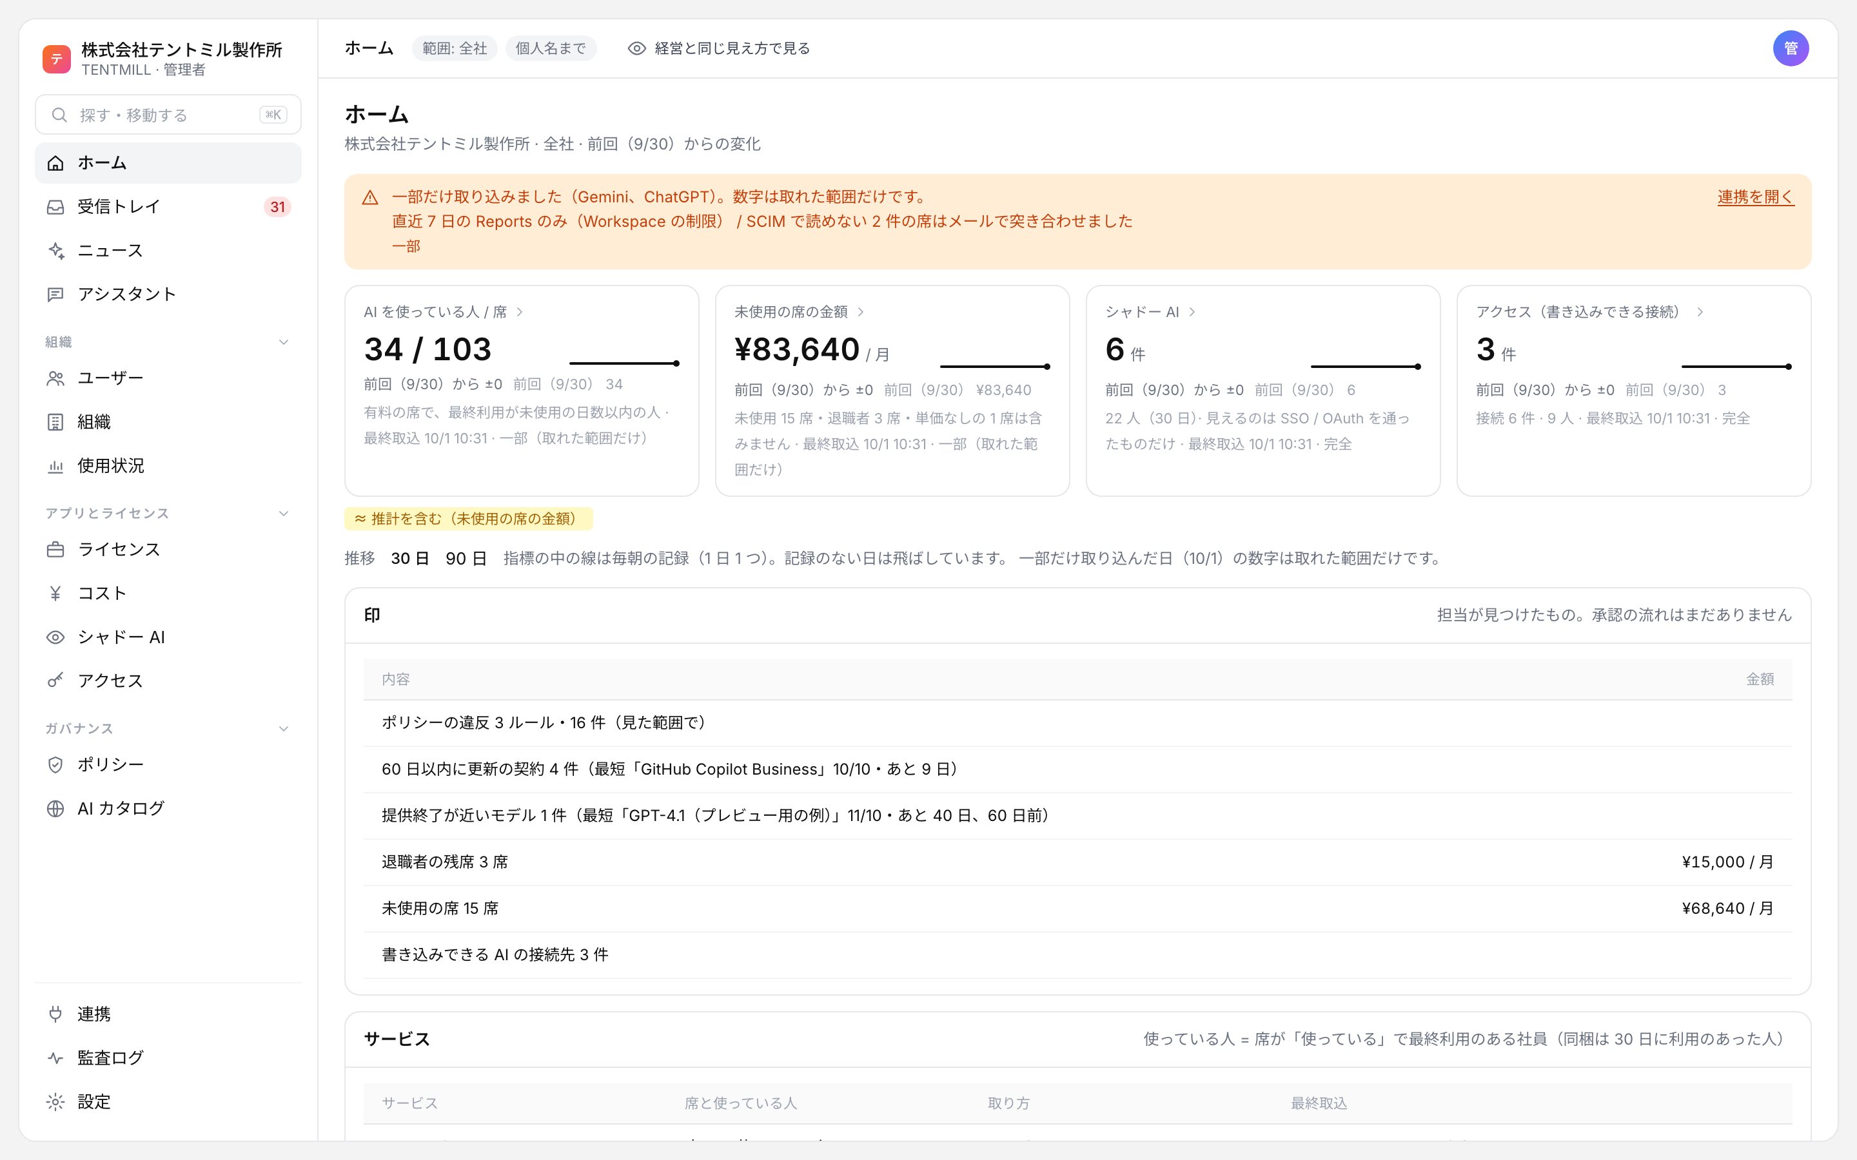
Task: Open the AI を使っている人 / 席 card chevron
Action: click(520, 311)
